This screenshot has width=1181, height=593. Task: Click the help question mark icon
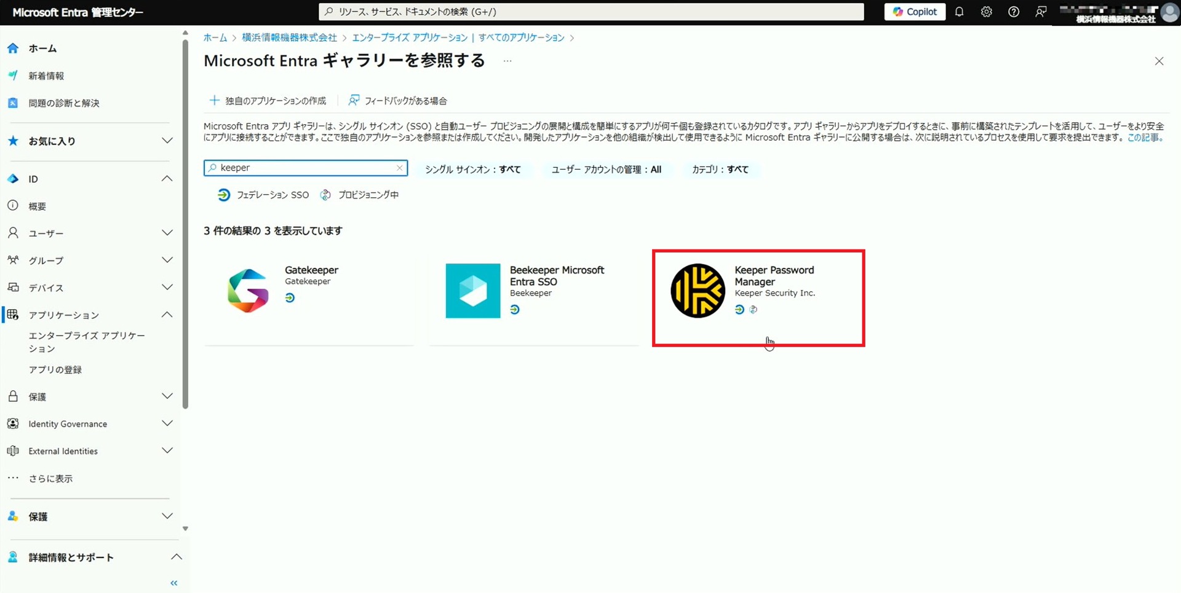click(1014, 12)
